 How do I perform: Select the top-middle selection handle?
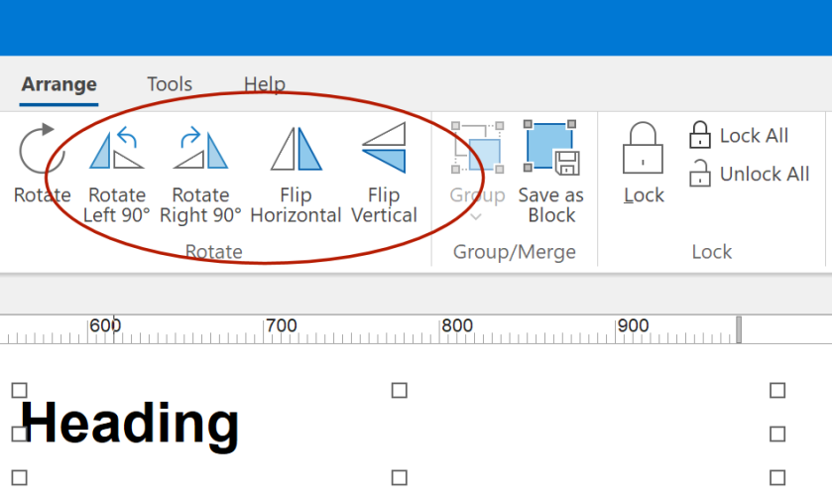point(399,390)
